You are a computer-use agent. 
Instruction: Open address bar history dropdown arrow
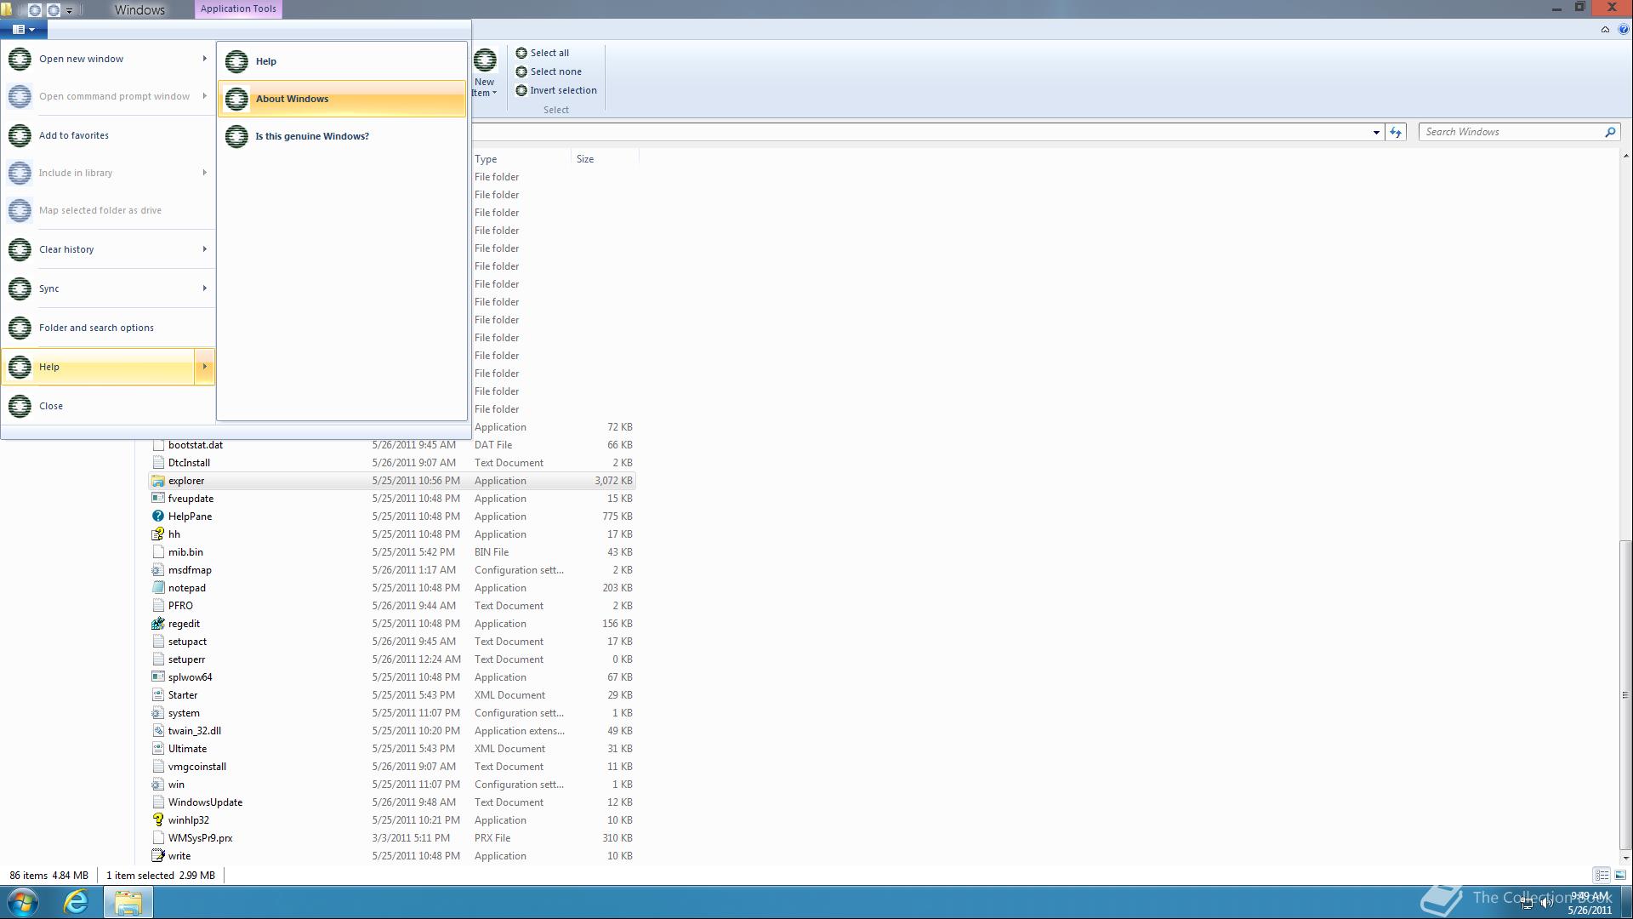[1376, 132]
